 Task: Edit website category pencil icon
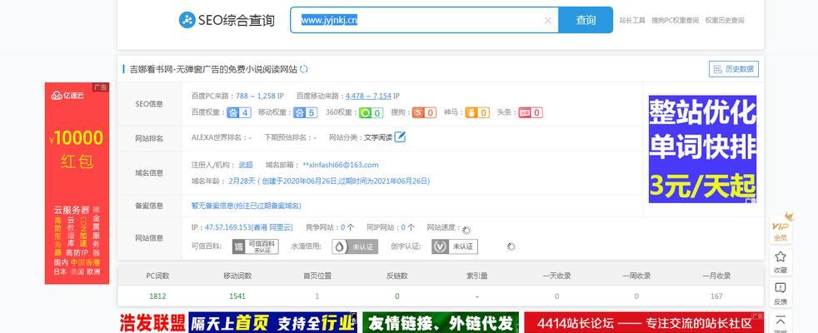click(400, 137)
